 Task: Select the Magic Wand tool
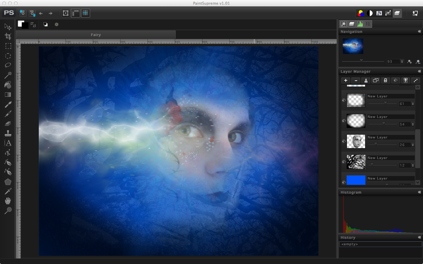pyautogui.click(x=8, y=75)
